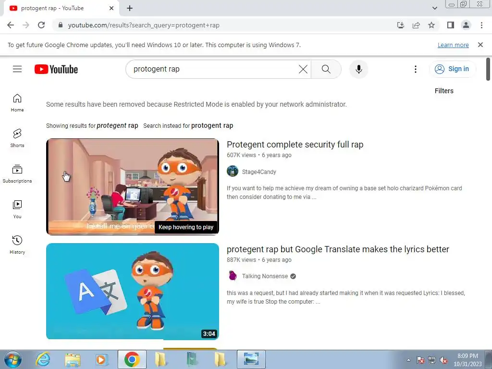Open History in sidebar

(17, 245)
